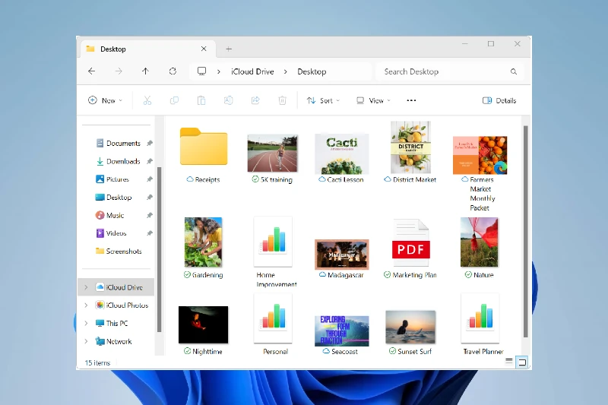Click the Cut scissors icon in toolbar
This screenshot has height=405, width=608.
point(147,100)
